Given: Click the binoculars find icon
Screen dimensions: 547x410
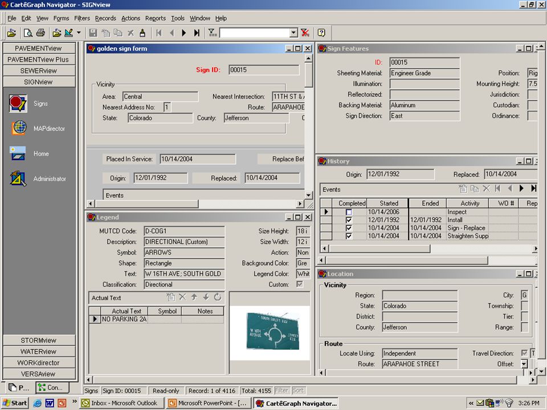Looking at the screenshot, I should [x=142, y=33].
